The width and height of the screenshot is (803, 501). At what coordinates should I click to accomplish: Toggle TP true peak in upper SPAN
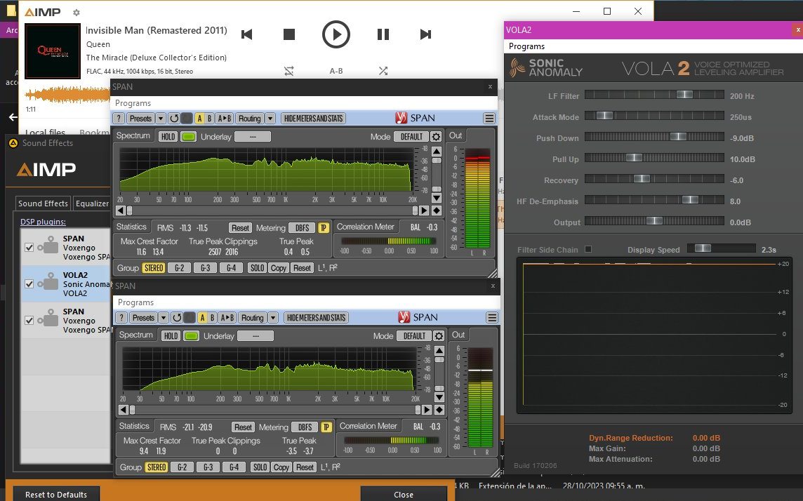pyautogui.click(x=324, y=228)
